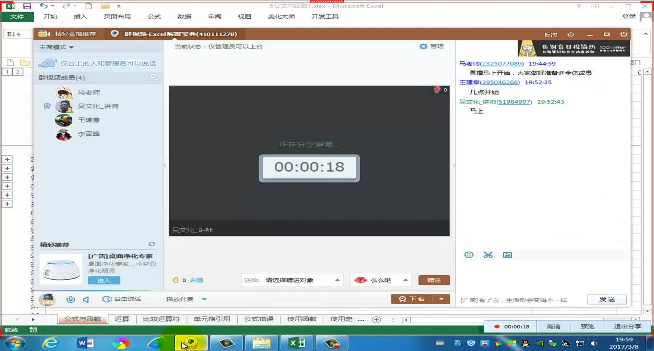This screenshot has height=351, width=654.
Task: Click the Excel icon on taskbar
Action: pyautogui.click(x=297, y=343)
